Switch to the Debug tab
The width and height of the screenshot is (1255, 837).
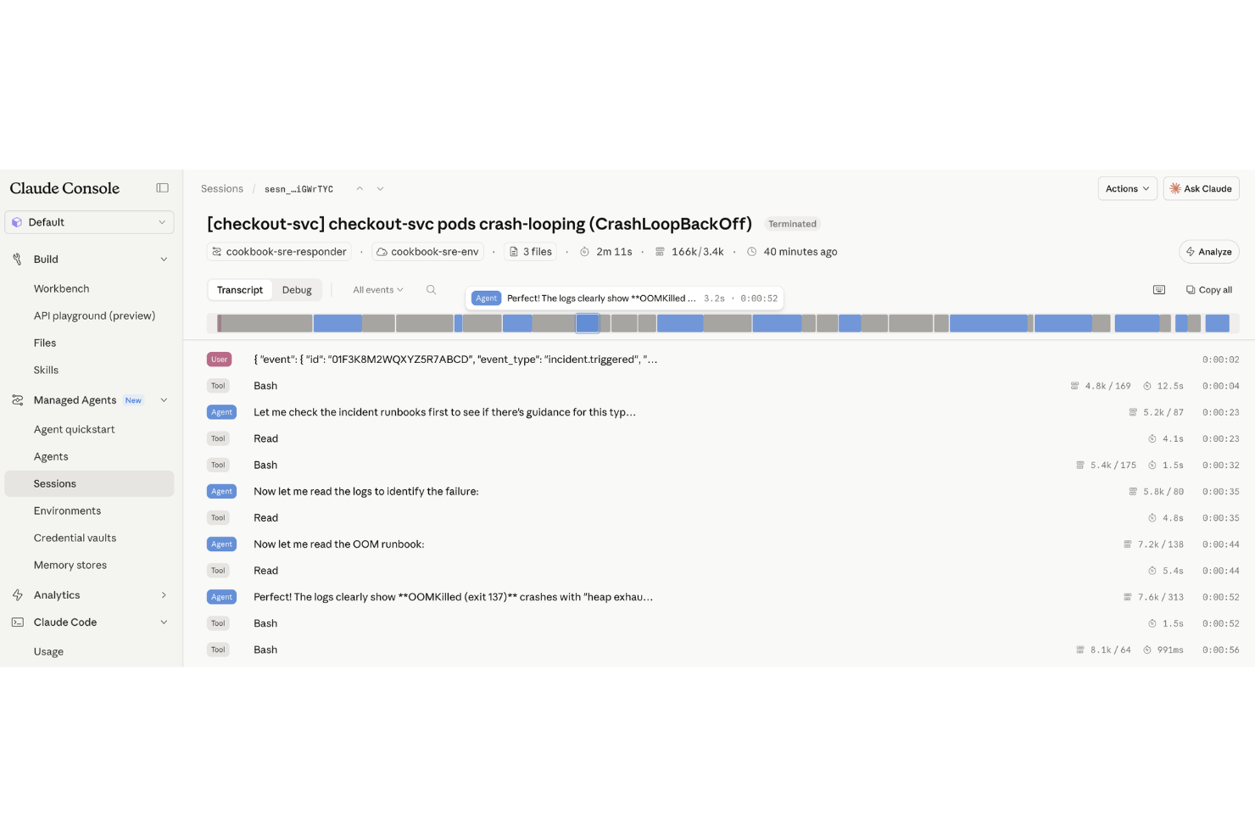(297, 290)
